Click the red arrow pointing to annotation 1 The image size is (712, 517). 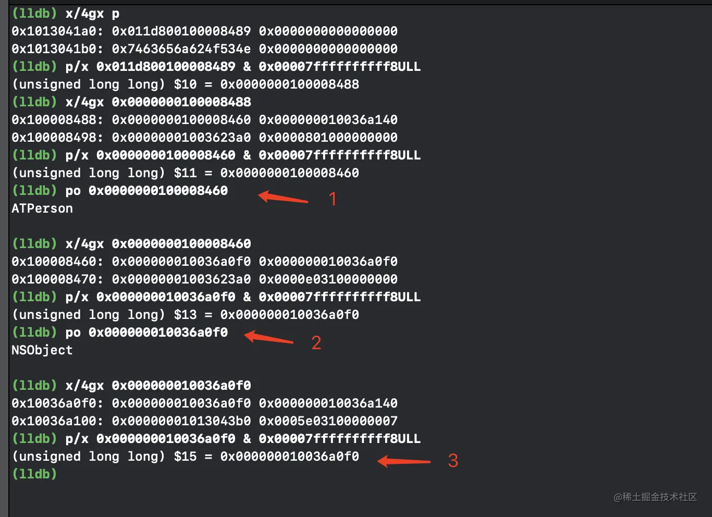(283, 198)
